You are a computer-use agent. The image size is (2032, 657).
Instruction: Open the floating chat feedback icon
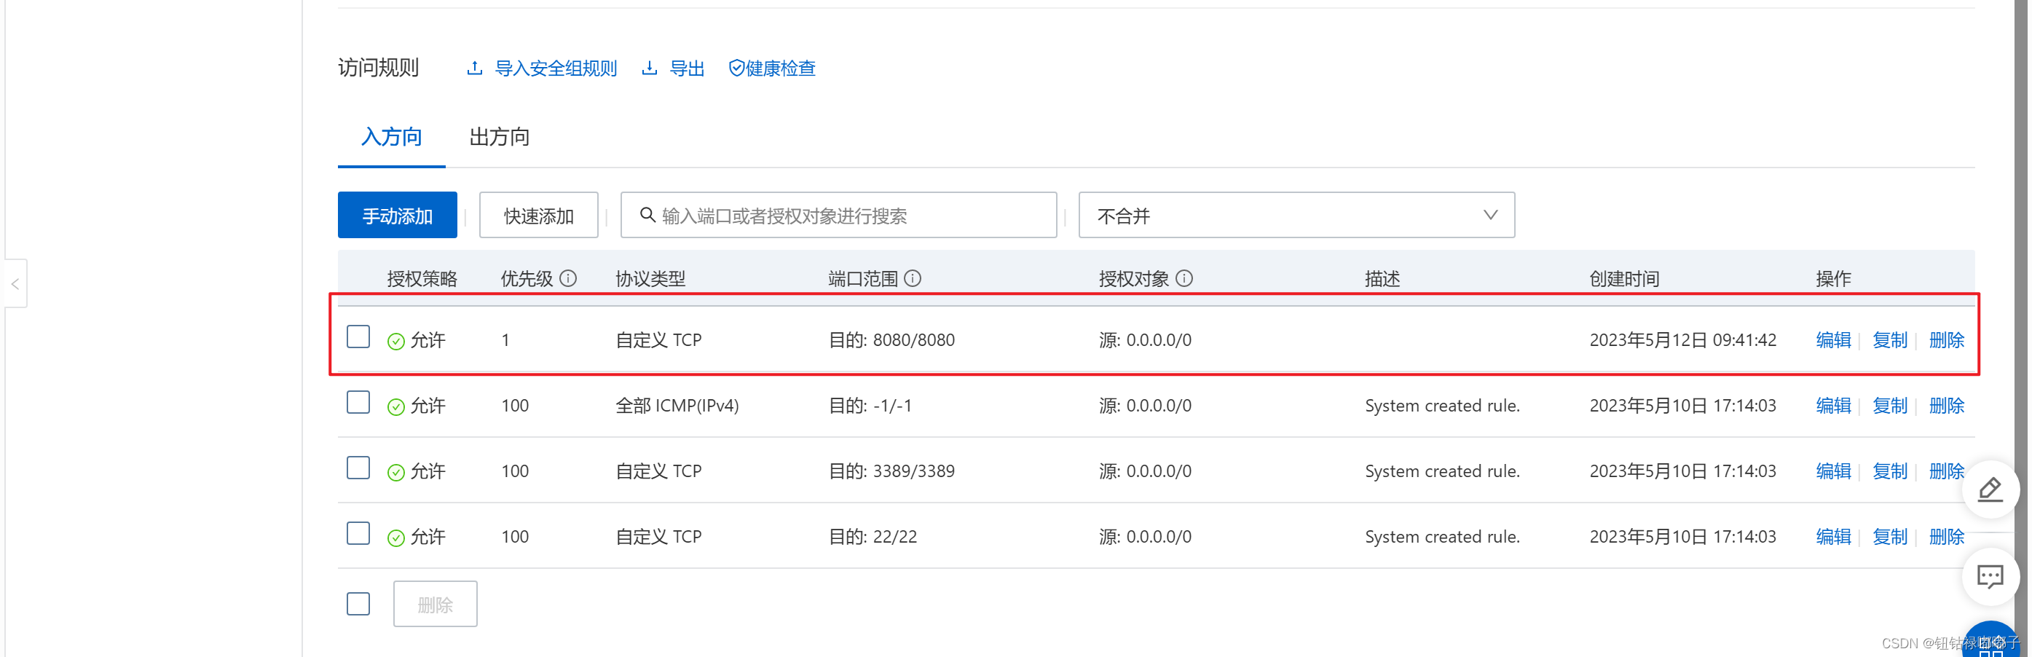[x=1990, y=577]
